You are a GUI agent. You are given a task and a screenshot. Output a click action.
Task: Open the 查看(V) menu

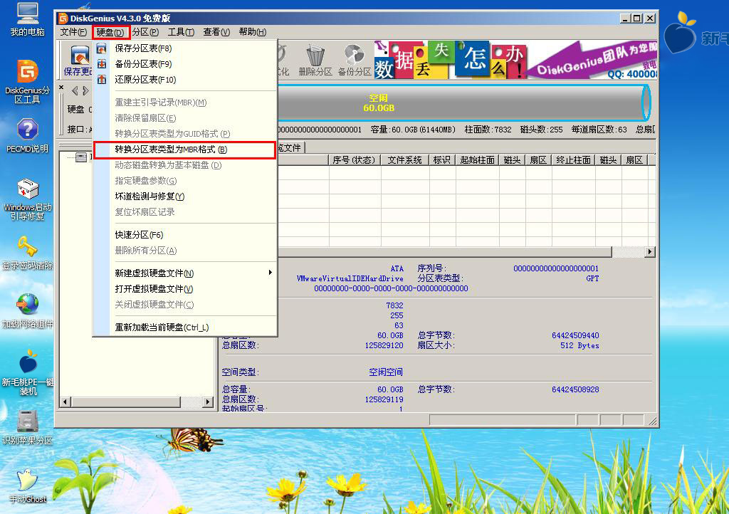[x=216, y=32]
